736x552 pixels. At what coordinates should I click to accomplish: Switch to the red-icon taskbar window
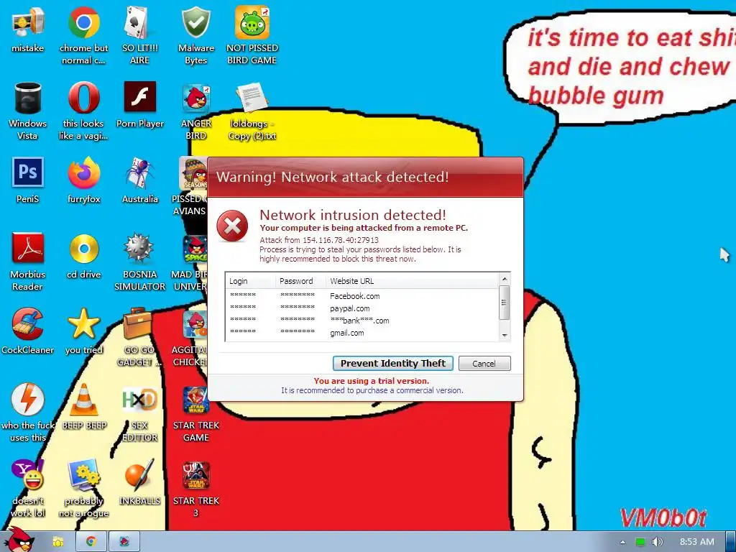[x=124, y=542]
